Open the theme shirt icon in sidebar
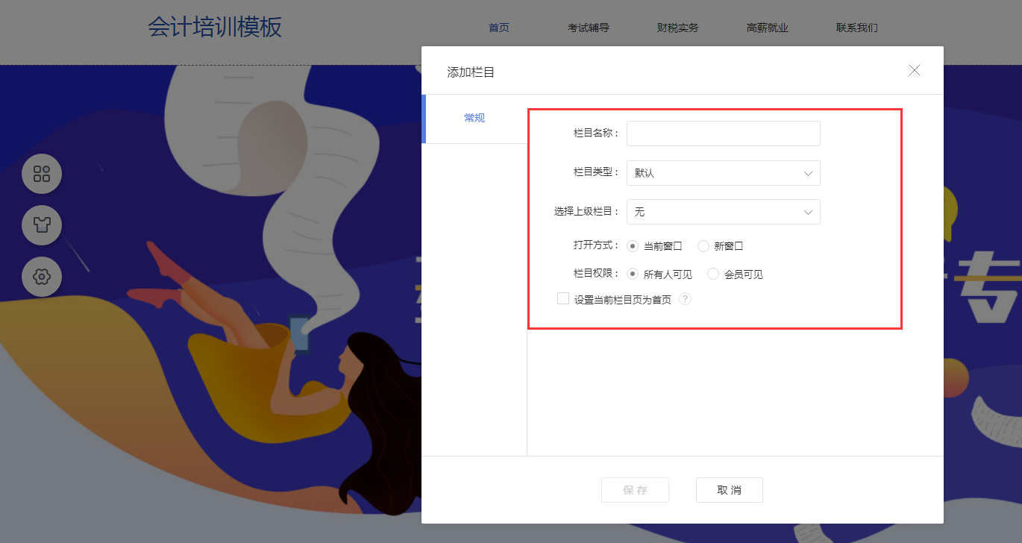The image size is (1022, 543). [x=42, y=225]
